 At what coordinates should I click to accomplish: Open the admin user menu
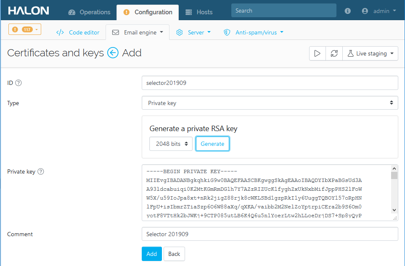[379, 11]
